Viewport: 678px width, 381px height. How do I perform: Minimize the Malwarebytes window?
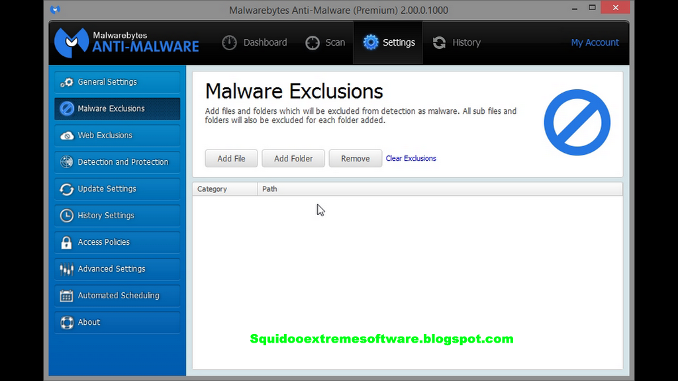tap(575, 8)
